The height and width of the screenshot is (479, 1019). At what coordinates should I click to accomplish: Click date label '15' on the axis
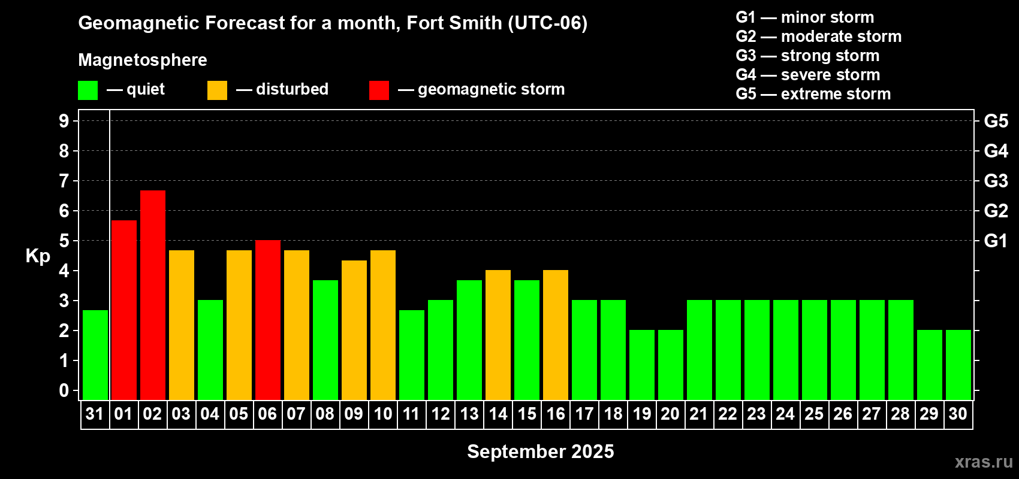click(526, 414)
